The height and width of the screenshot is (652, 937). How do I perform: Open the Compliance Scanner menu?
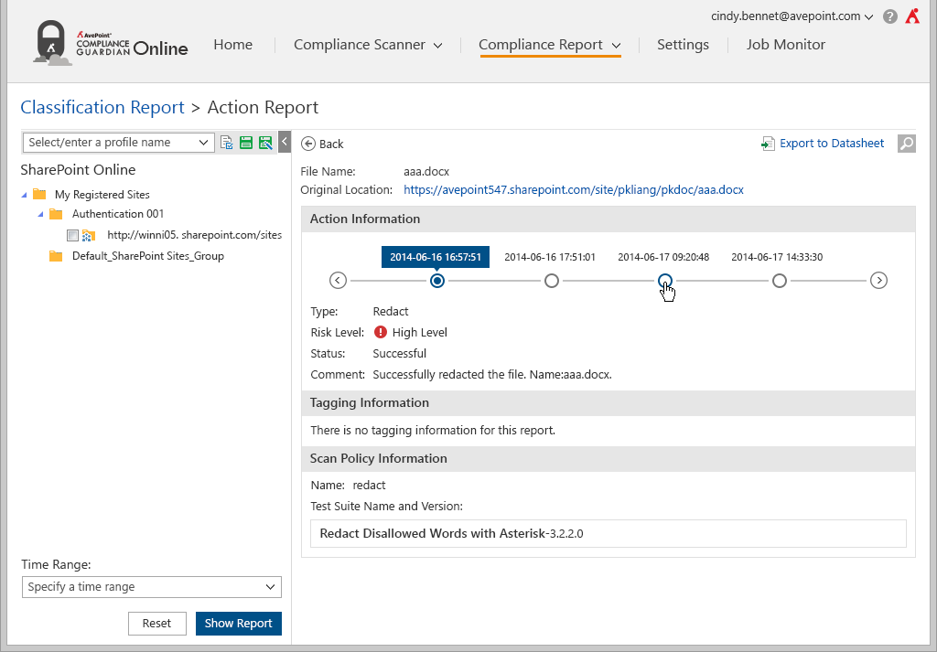pyautogui.click(x=368, y=45)
